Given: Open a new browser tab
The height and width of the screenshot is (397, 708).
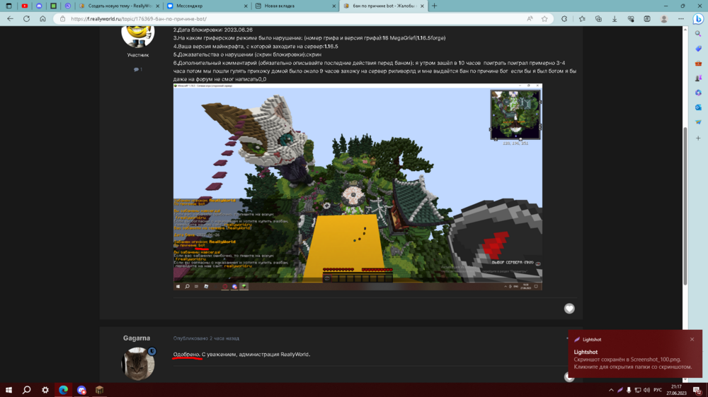Looking at the screenshot, I should click(435, 6).
